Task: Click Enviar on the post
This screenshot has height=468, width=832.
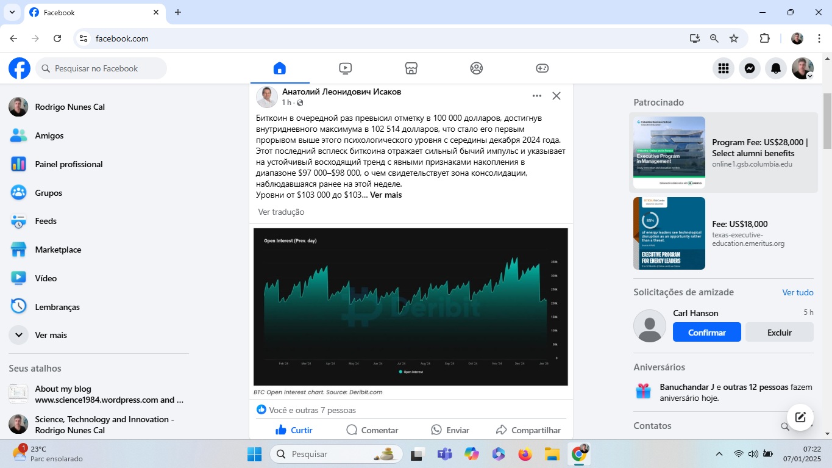Action: point(450,430)
